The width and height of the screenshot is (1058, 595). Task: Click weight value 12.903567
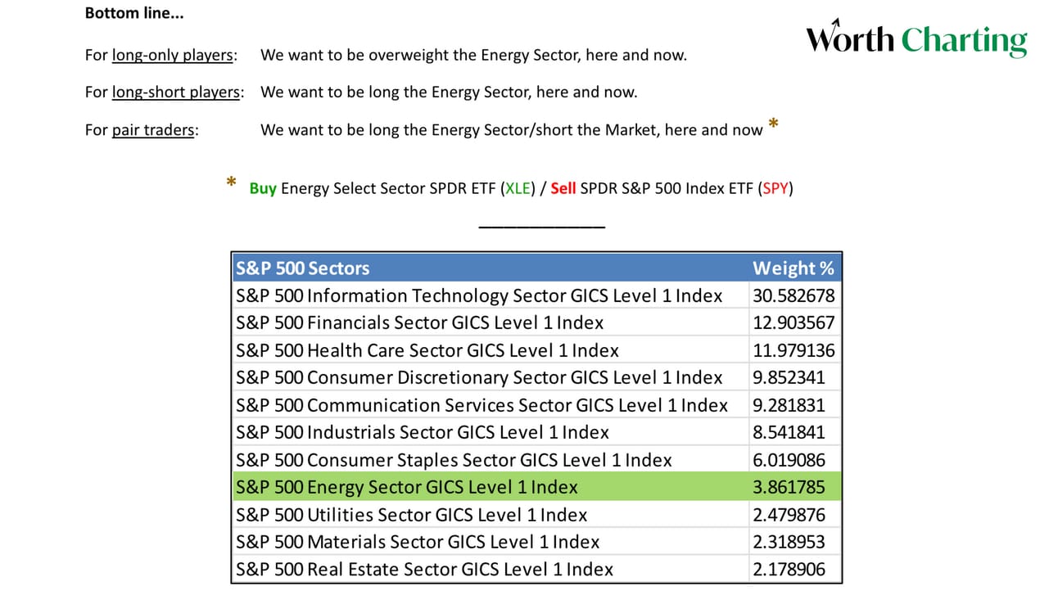793,322
